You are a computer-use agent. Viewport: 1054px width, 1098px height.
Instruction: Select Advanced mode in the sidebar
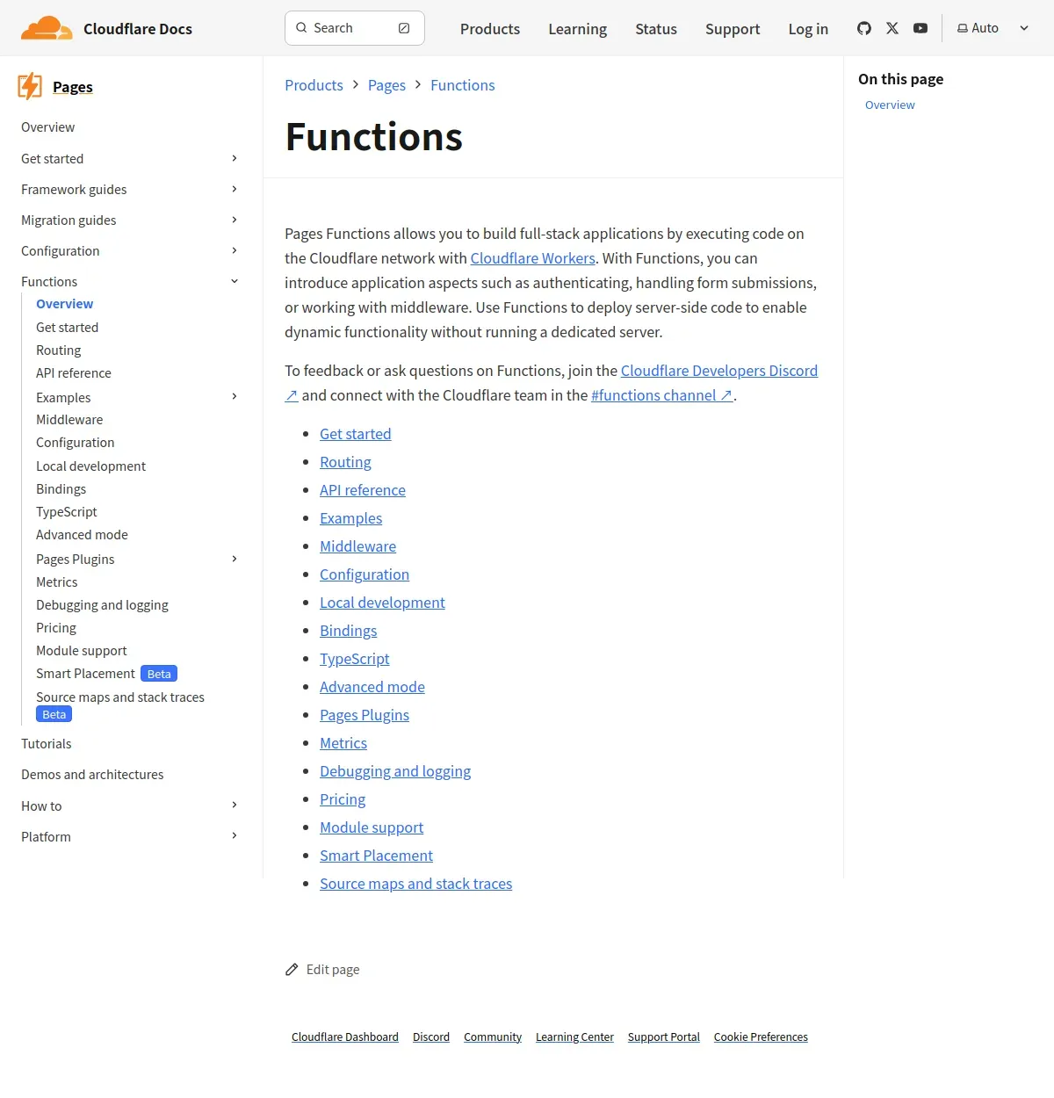(82, 535)
